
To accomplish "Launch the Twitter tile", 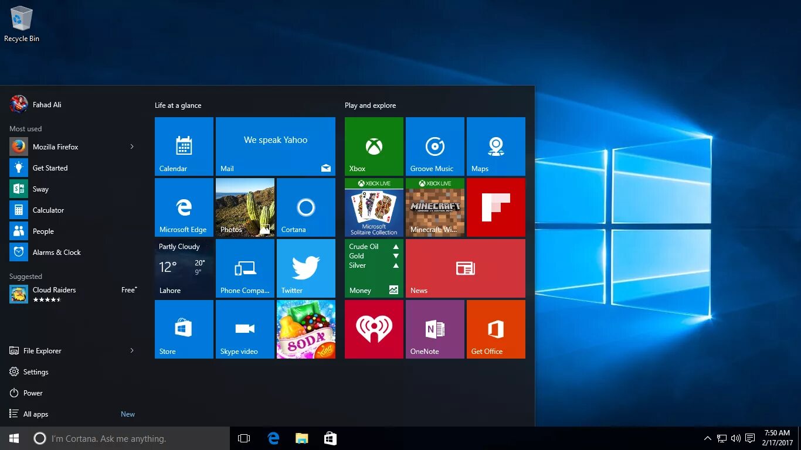I will (306, 268).
